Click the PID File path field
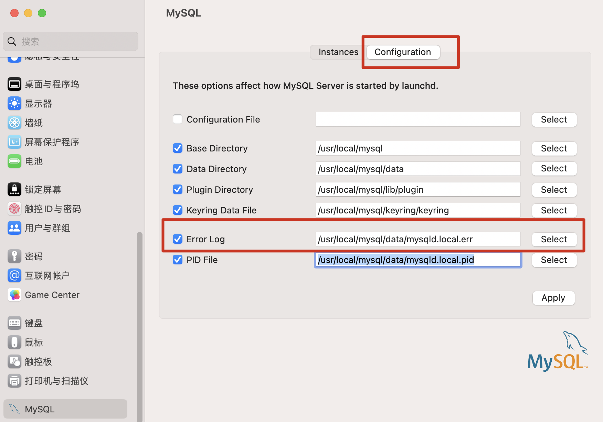Viewport: 603px width, 422px height. click(418, 260)
